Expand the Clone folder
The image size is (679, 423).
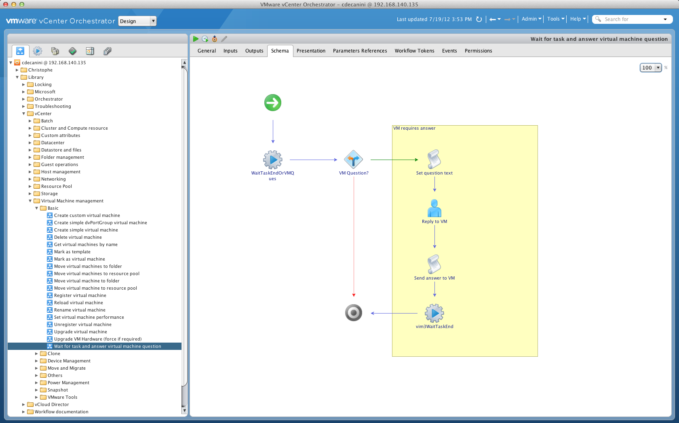coord(36,354)
